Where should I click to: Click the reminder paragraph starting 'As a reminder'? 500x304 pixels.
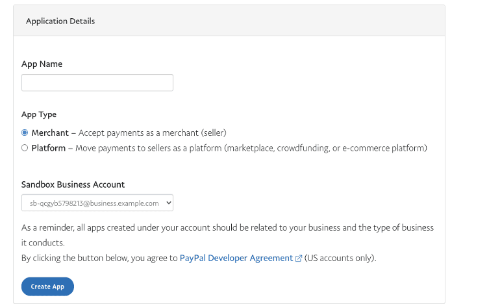pos(227,228)
